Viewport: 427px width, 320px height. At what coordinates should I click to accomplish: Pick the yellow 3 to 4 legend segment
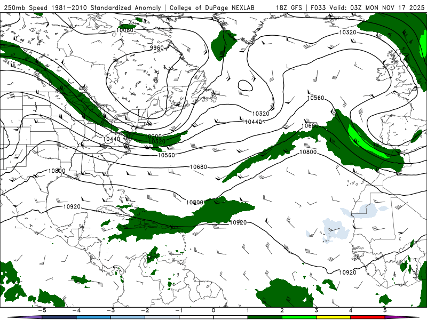pyautogui.click(x=333, y=317)
